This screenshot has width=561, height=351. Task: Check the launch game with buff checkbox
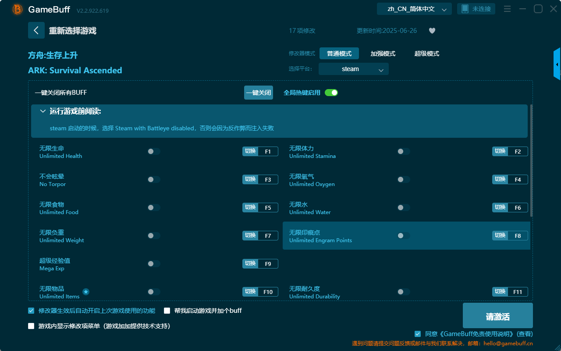click(167, 311)
